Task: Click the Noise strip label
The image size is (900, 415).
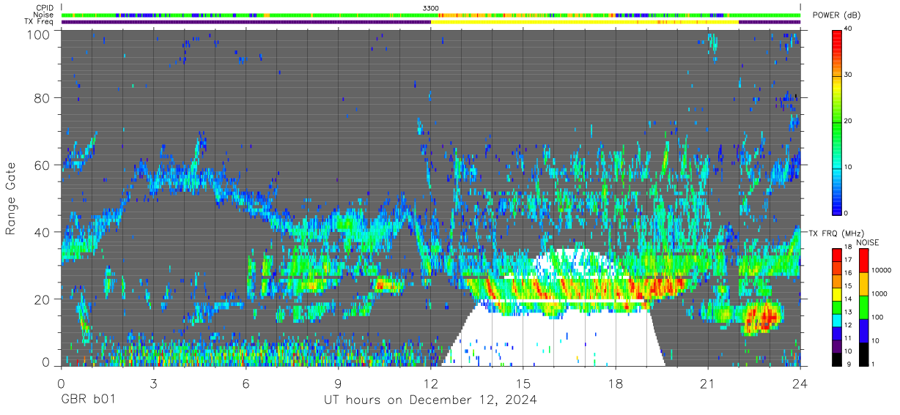Action: (x=43, y=15)
